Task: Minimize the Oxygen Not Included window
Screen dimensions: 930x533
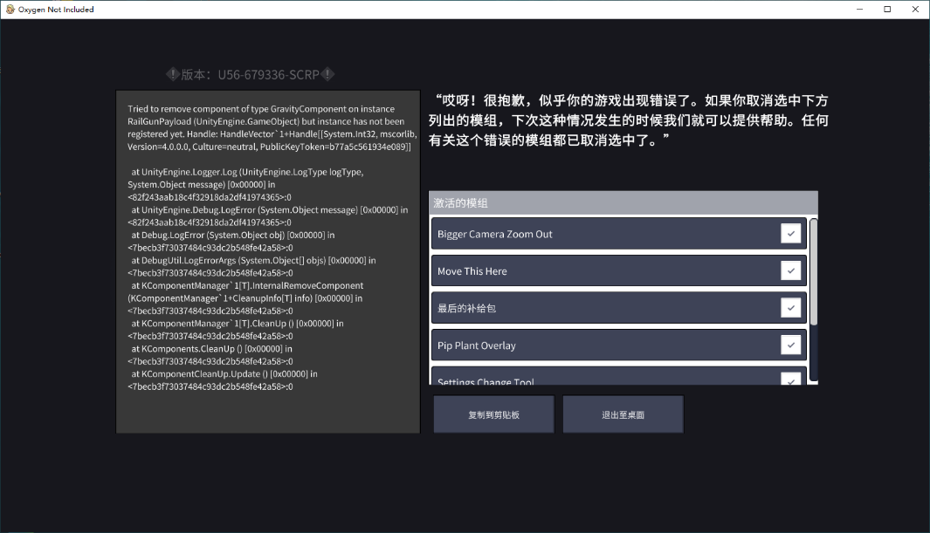Action: click(x=851, y=10)
